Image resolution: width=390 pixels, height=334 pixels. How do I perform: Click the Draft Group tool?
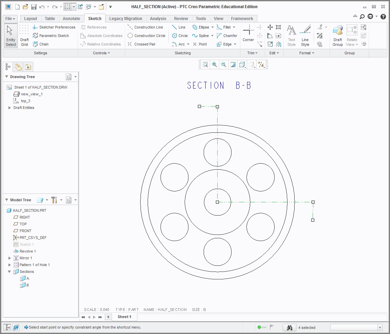[337, 36]
